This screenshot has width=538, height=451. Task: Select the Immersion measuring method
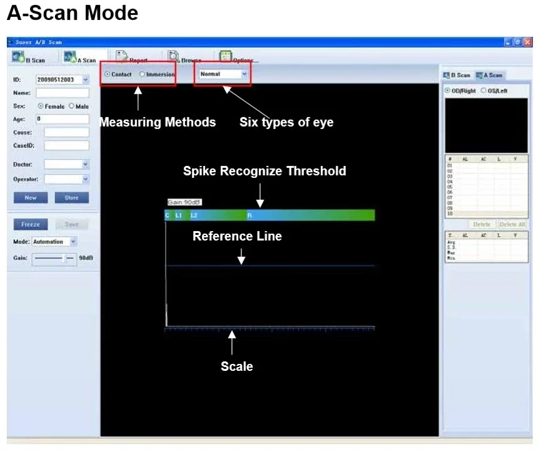(x=142, y=74)
